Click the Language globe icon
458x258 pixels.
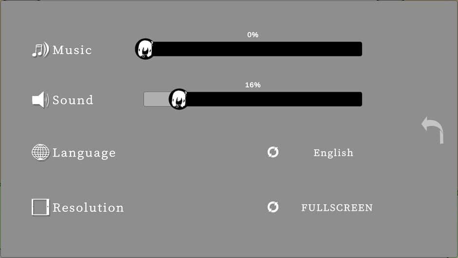tap(40, 153)
